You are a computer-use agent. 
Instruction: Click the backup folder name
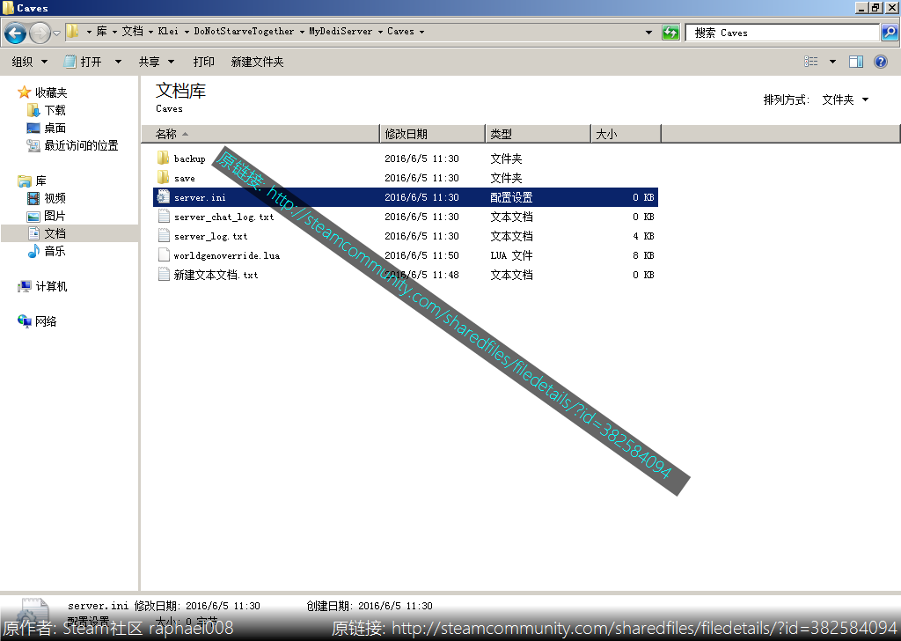[190, 158]
